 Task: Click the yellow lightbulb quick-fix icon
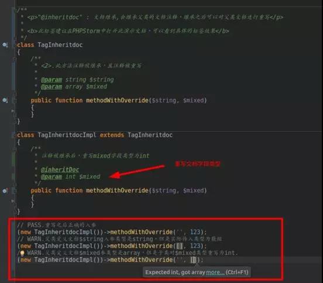coord(22,253)
